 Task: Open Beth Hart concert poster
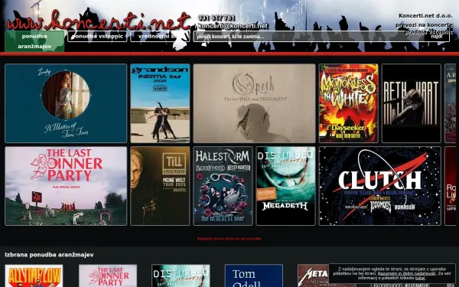click(412, 103)
